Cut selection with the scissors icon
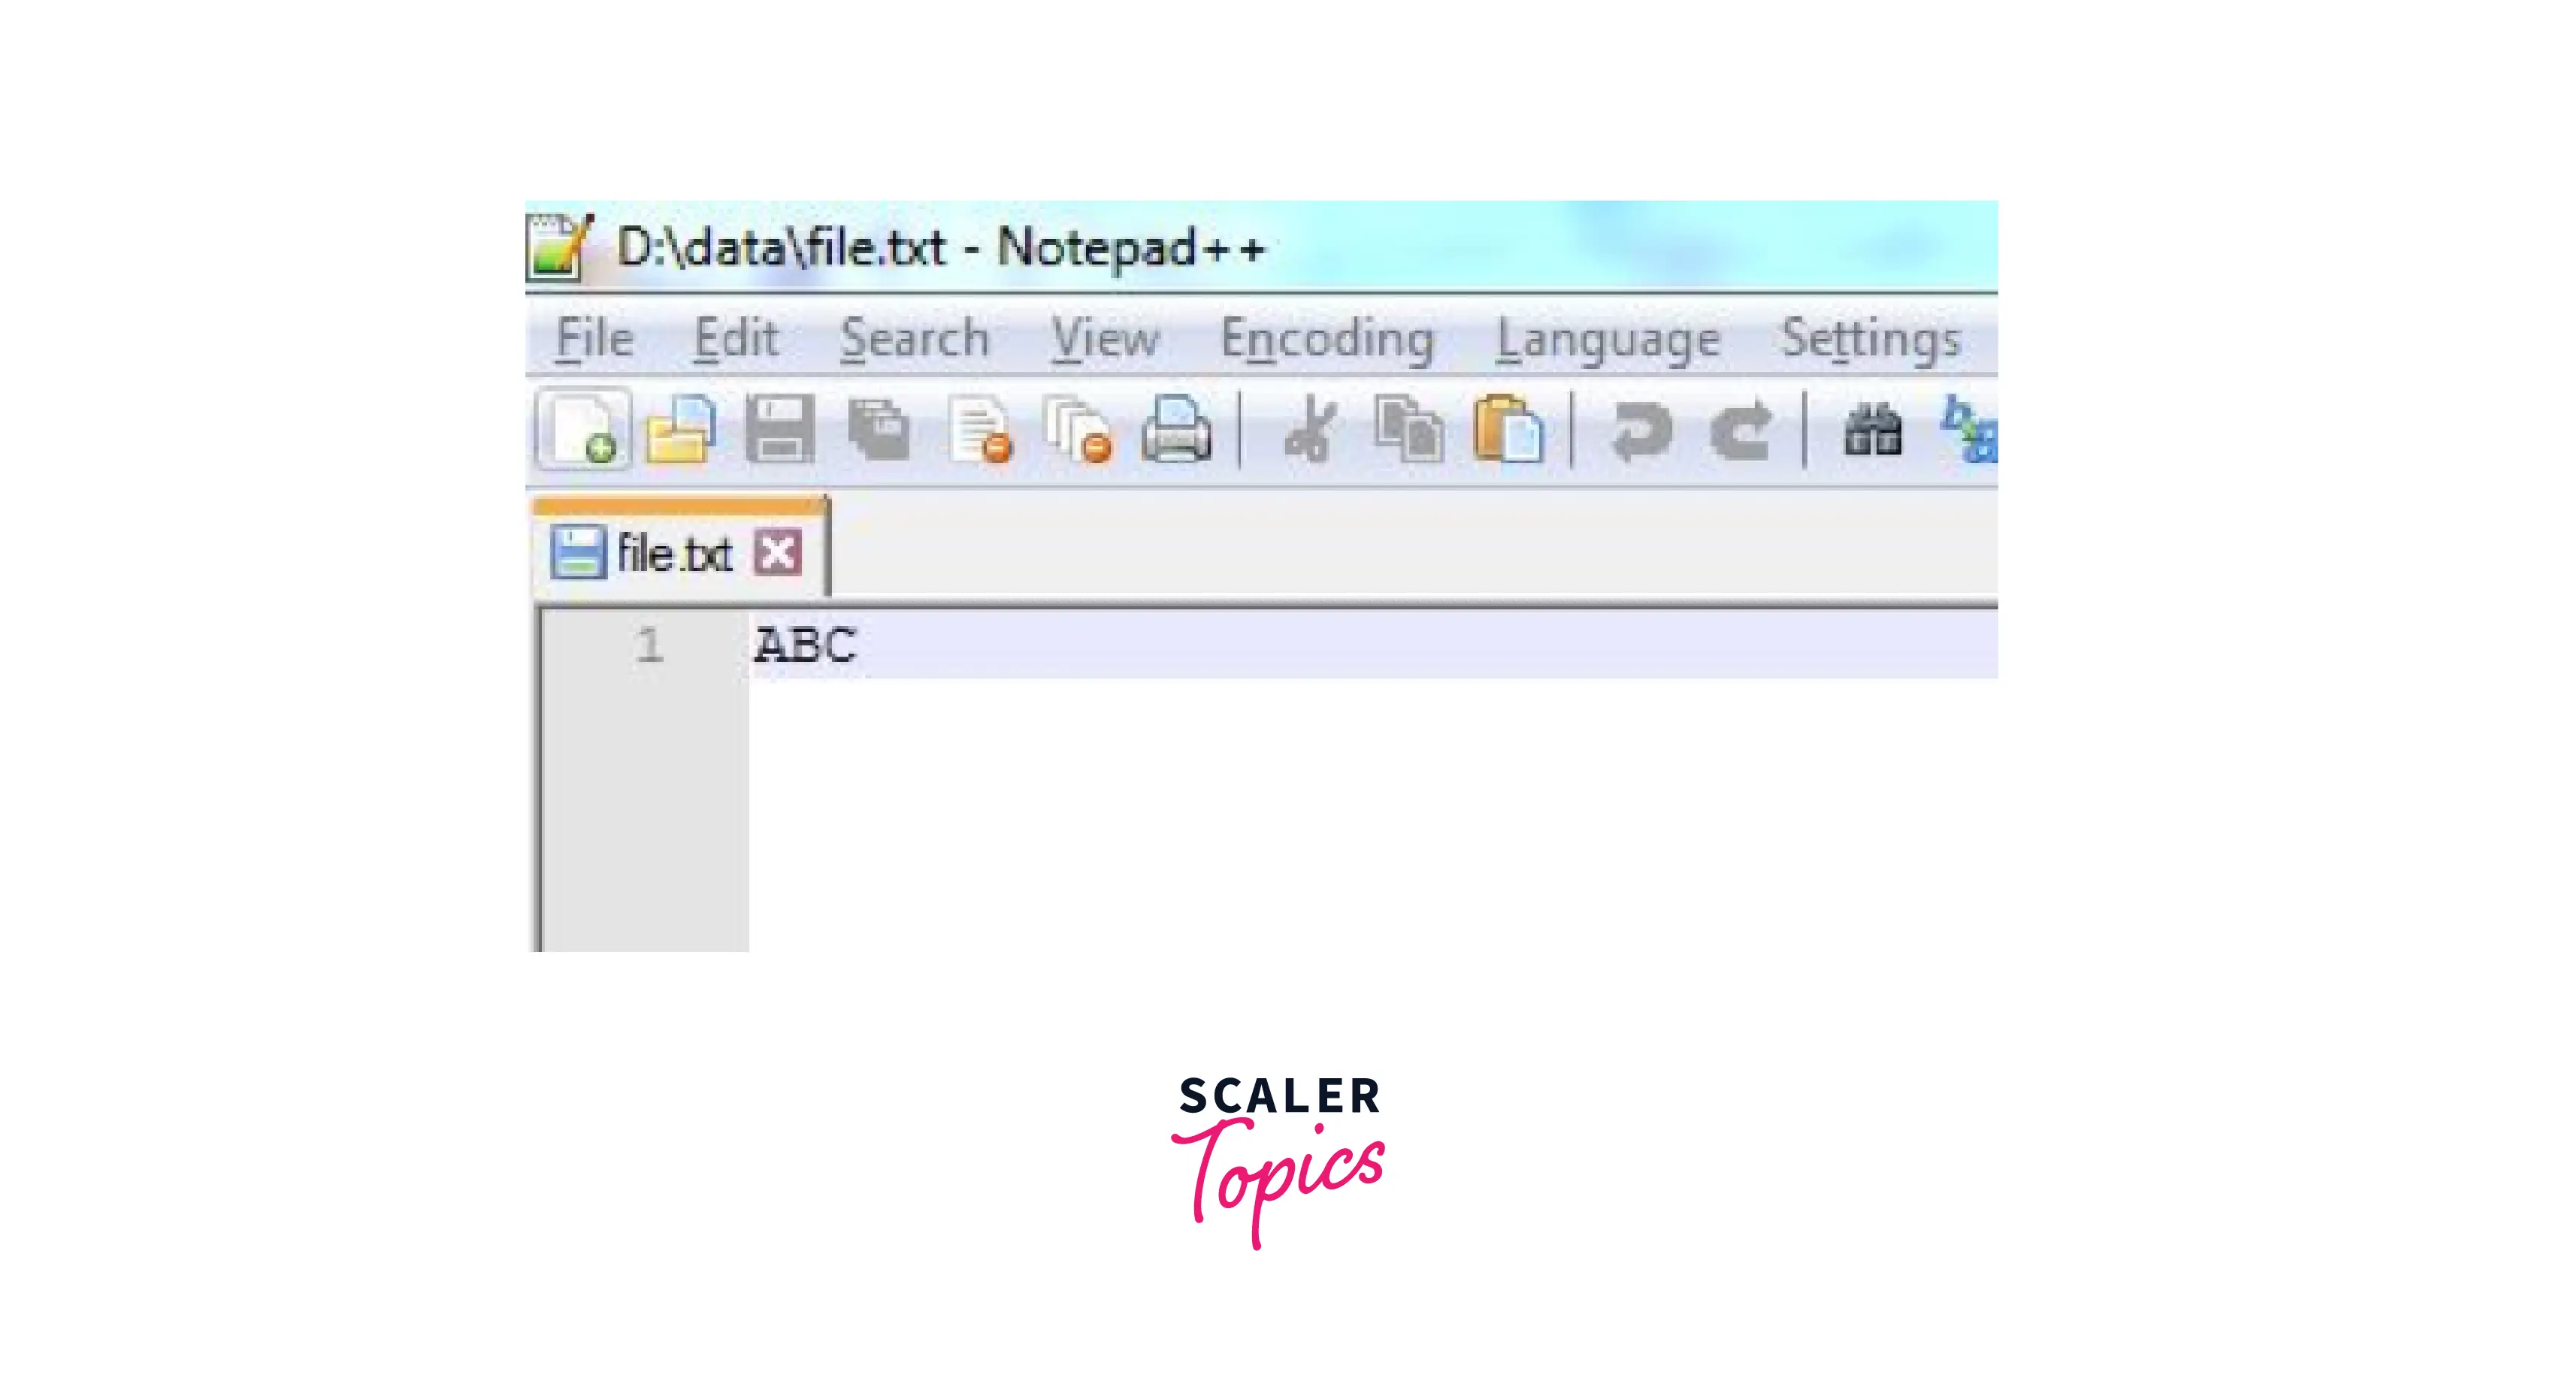Image resolution: width=2556 pixels, height=1387 pixels. click(x=1310, y=430)
